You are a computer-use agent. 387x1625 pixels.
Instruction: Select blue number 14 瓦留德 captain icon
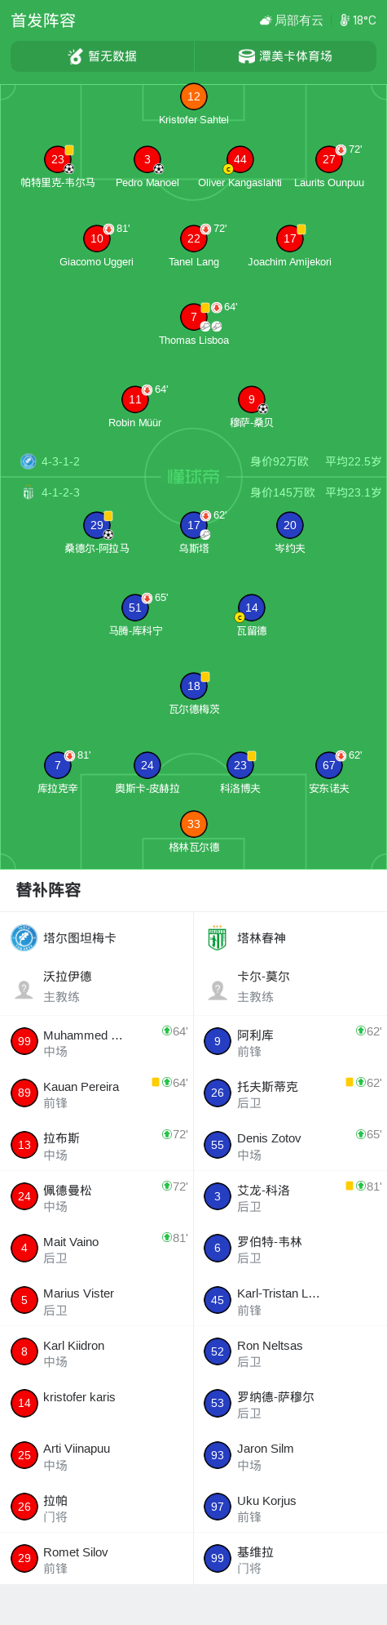tap(252, 608)
